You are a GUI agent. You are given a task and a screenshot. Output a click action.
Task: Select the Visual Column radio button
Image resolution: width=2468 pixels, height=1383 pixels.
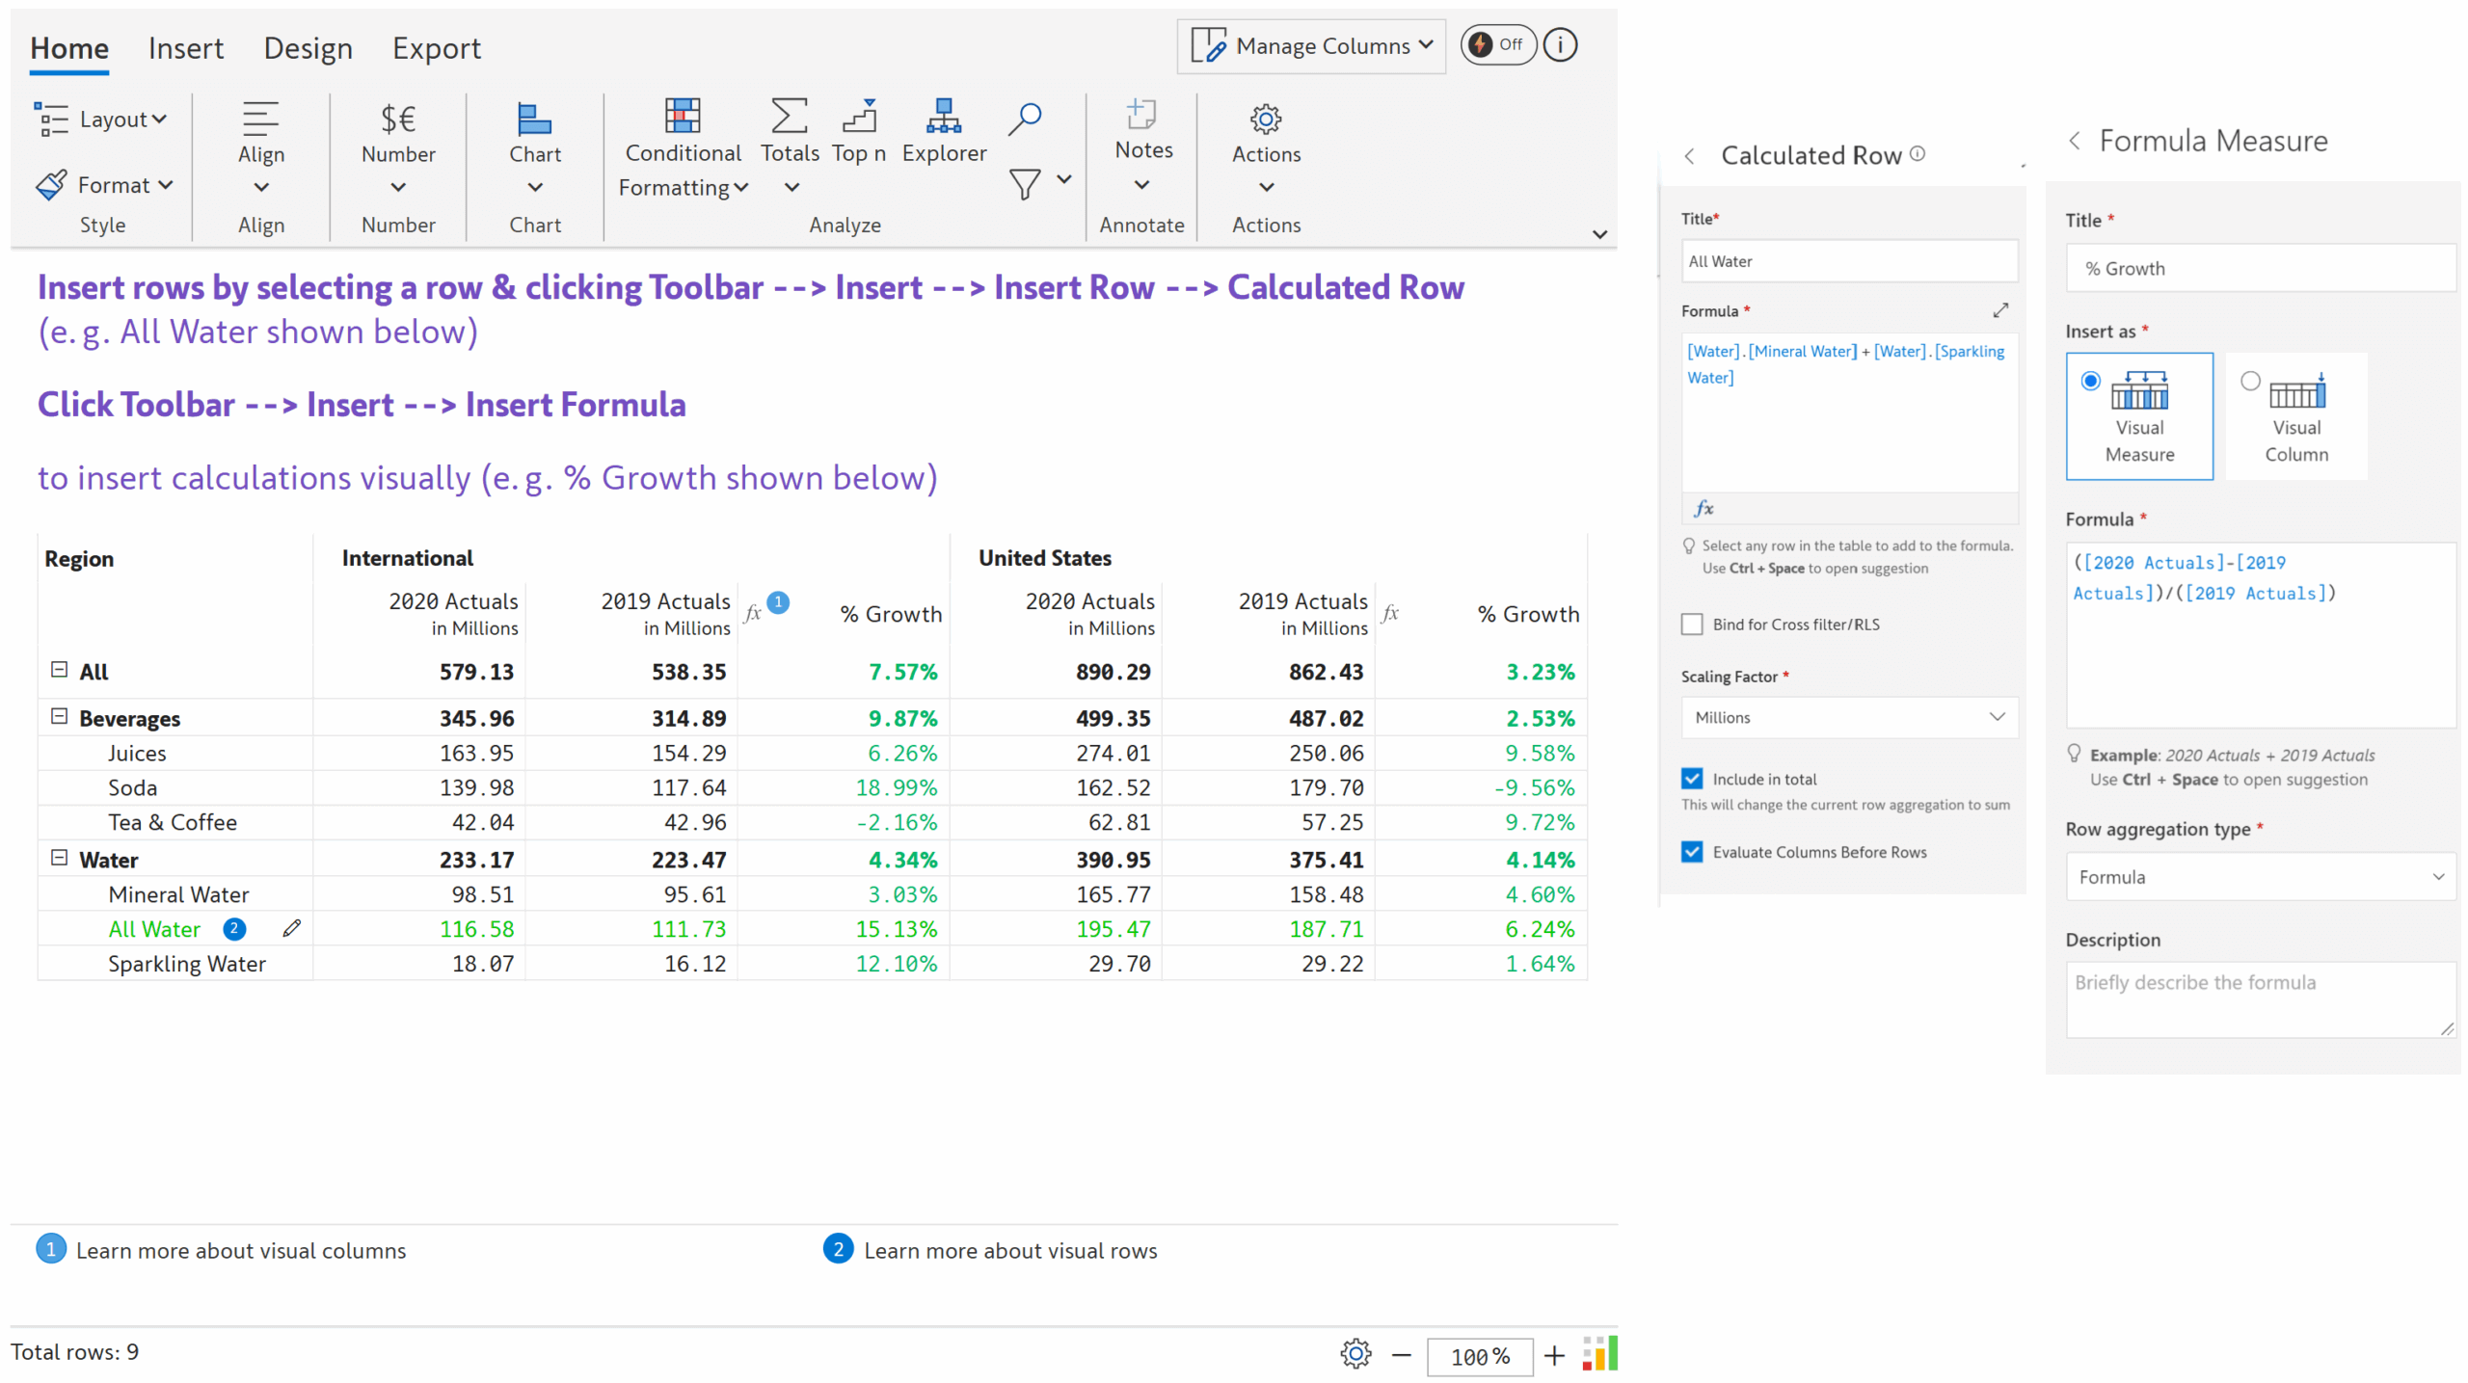coord(2249,381)
